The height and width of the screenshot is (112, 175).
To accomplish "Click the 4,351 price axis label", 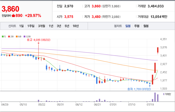I will (x=163, y=39).
